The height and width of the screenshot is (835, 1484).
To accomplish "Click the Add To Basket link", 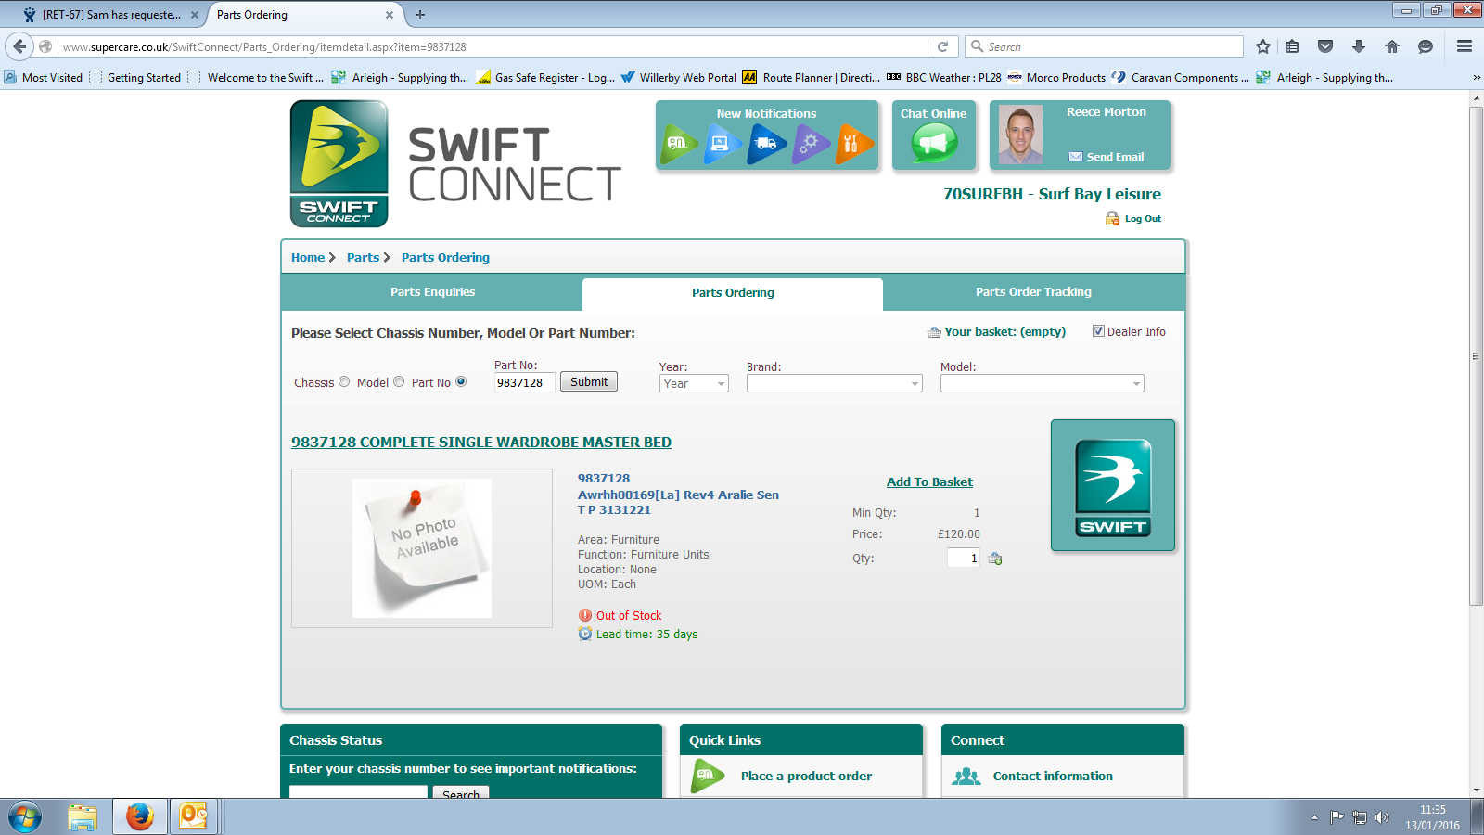I will [929, 482].
